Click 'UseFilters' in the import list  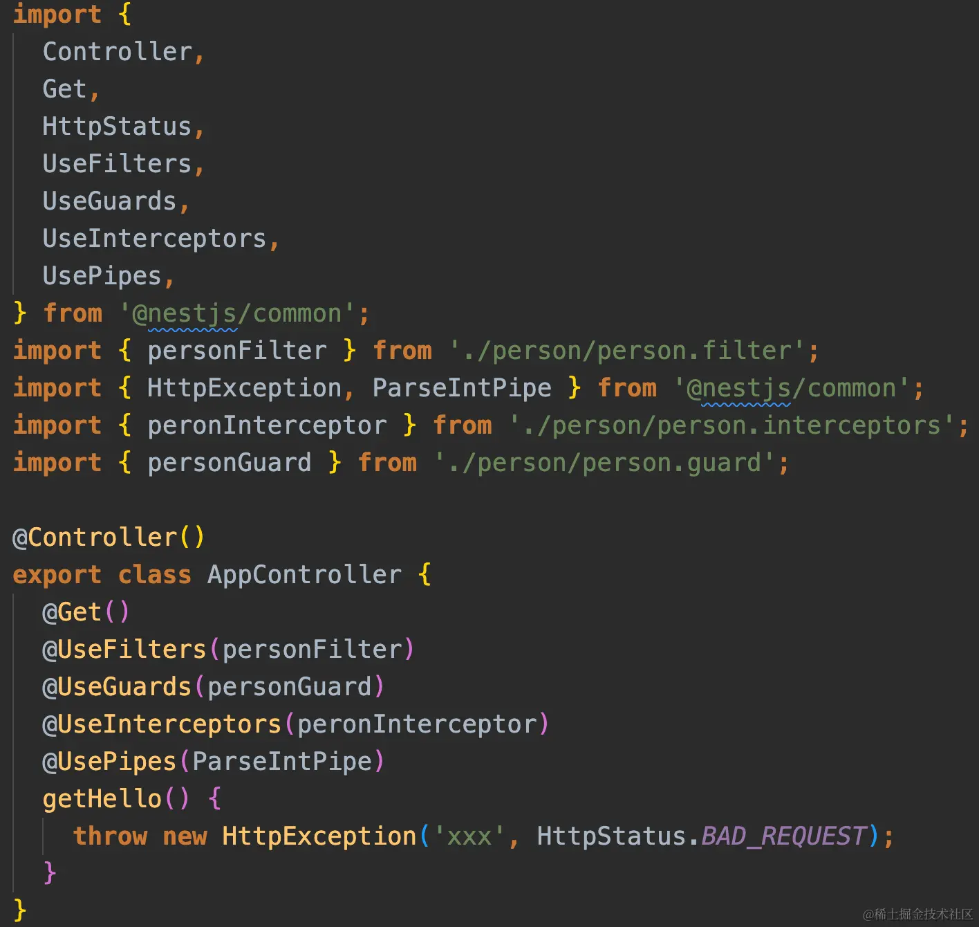pos(118,164)
